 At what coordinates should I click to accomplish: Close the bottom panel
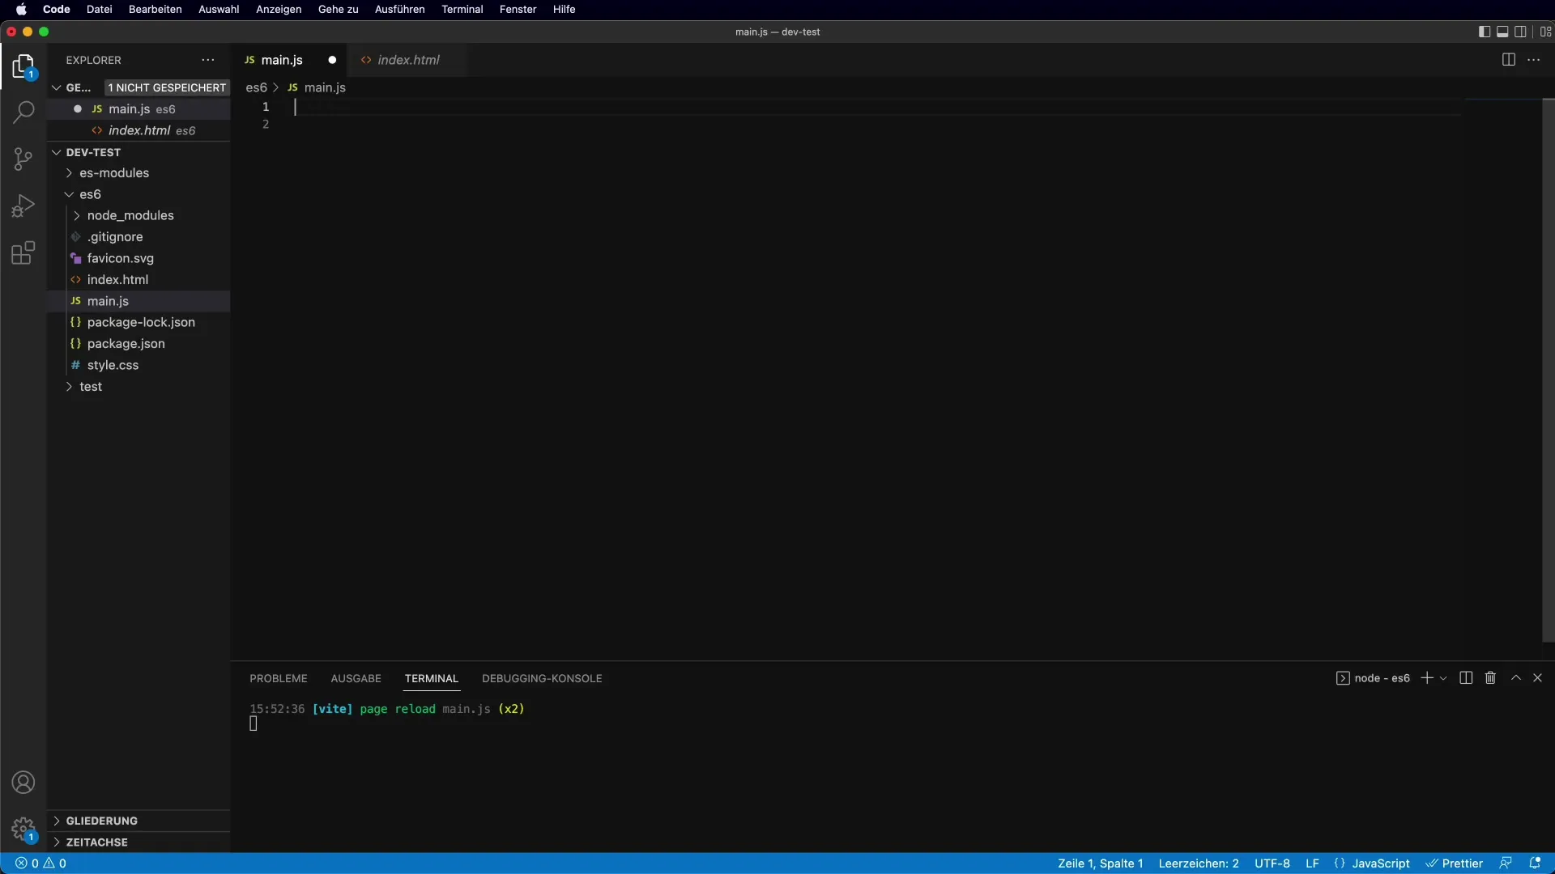1537,678
